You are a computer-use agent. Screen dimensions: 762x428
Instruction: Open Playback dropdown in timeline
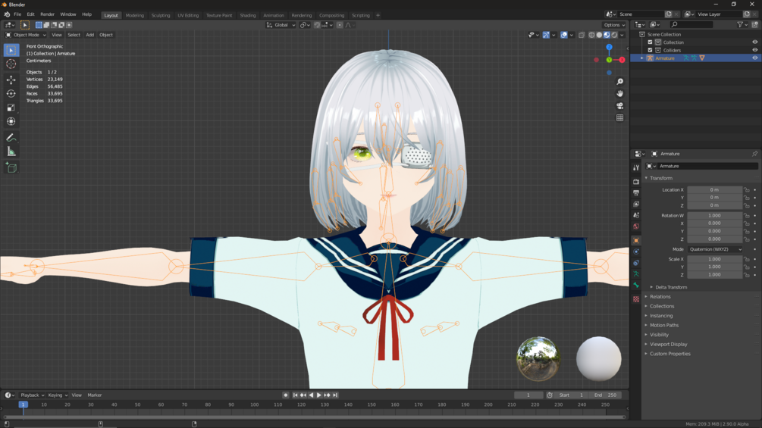pos(32,395)
